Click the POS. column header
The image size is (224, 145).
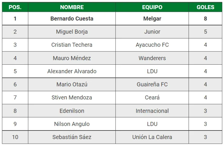tap(15, 7)
